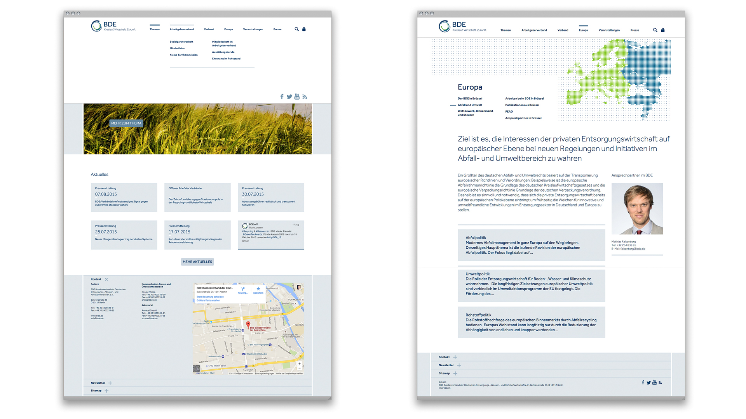Screen dimensions: 746x419
Task: Open Pressemitteilung card dated 07.08.2015
Action: click(x=124, y=197)
